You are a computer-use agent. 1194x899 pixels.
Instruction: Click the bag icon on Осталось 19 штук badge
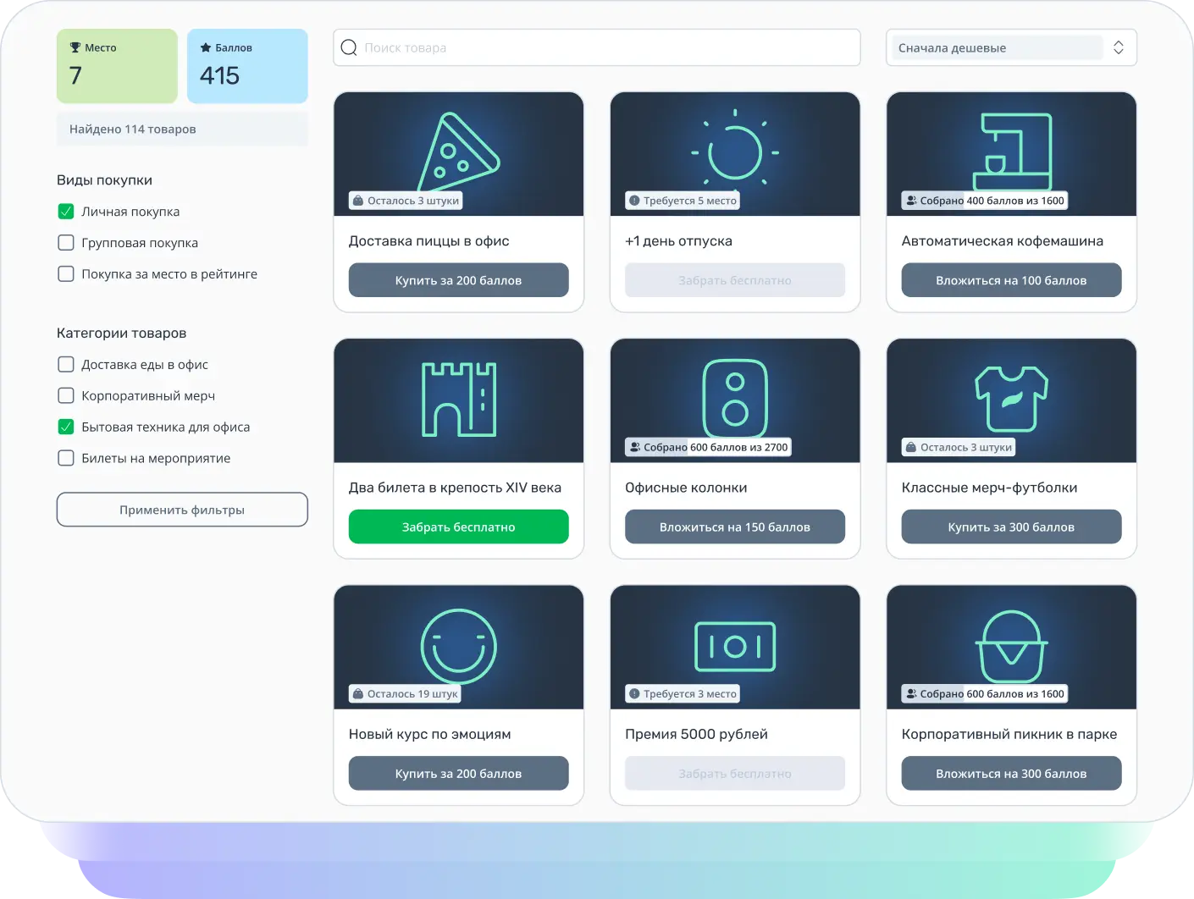click(x=358, y=693)
